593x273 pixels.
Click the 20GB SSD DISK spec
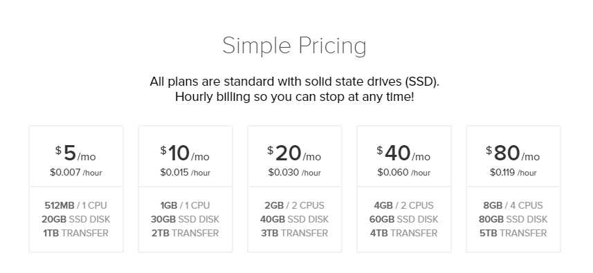(76, 219)
